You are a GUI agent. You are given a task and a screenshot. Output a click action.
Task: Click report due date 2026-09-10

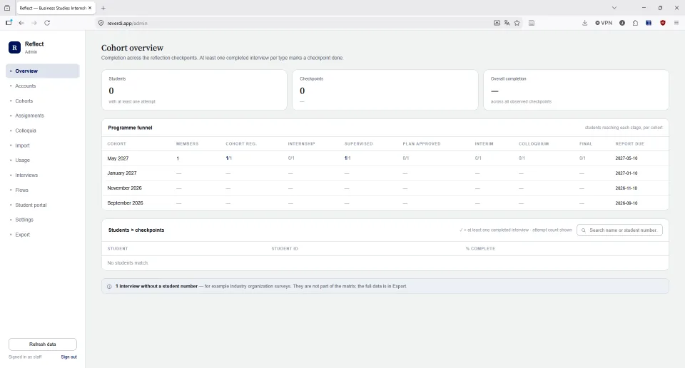pos(626,203)
